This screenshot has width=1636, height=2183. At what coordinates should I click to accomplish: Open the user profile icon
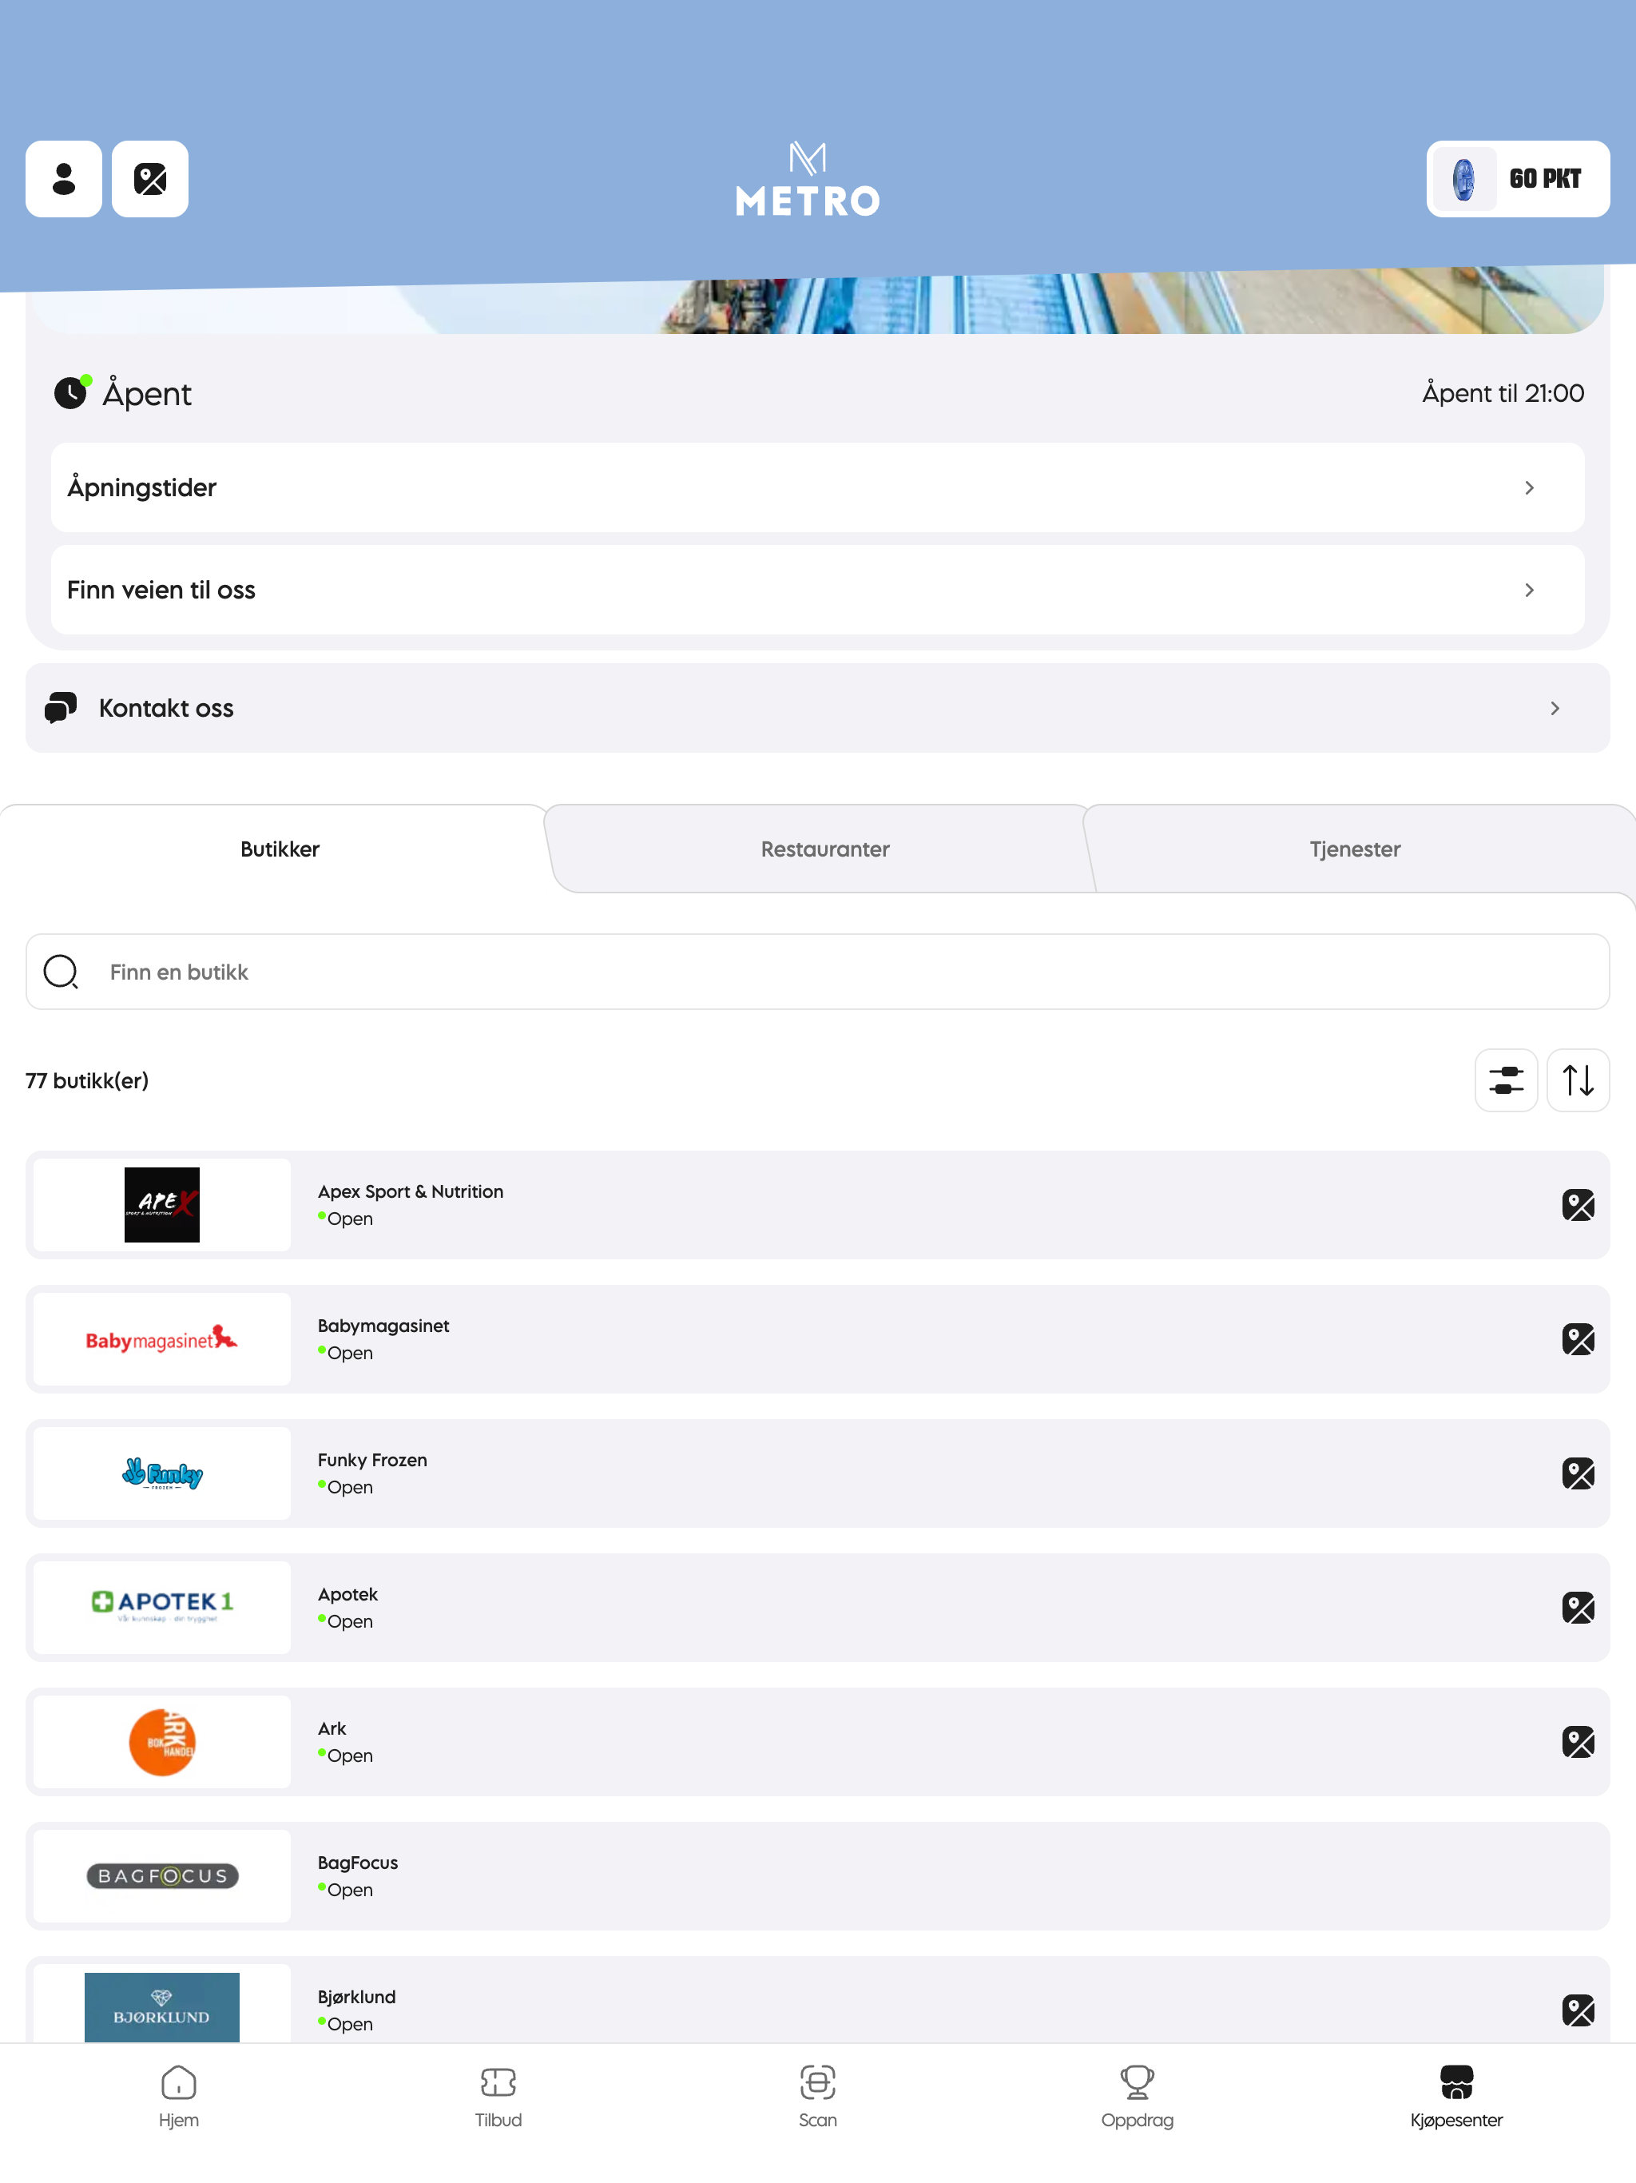(64, 179)
